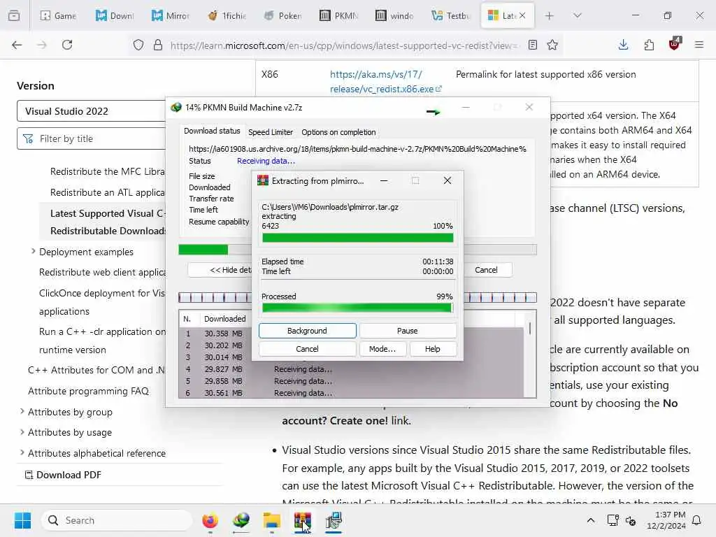Toggle reader view icon

coord(532,45)
